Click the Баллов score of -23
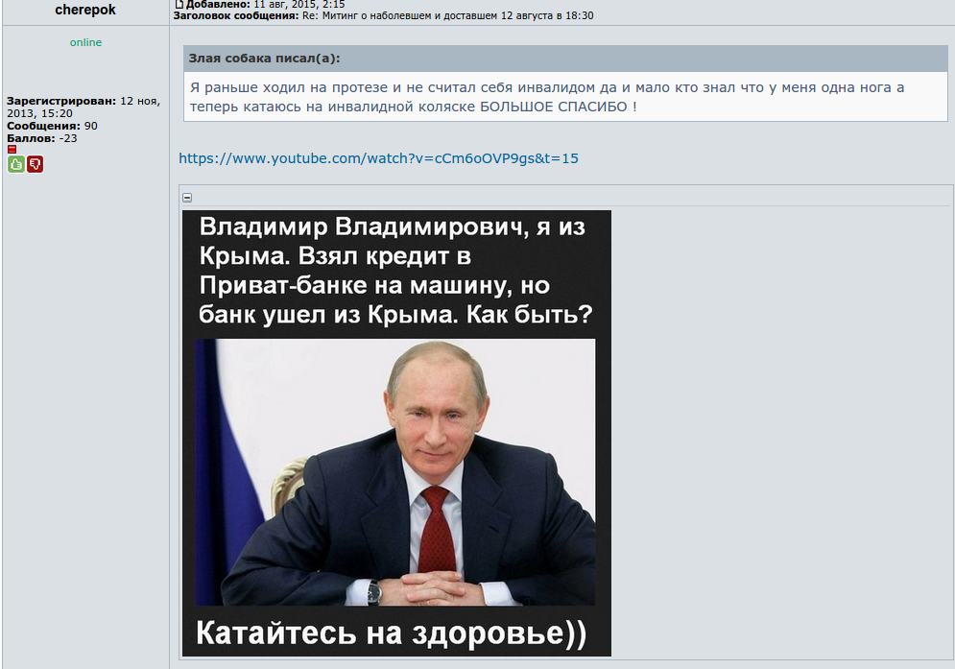The image size is (955, 669). point(42,138)
